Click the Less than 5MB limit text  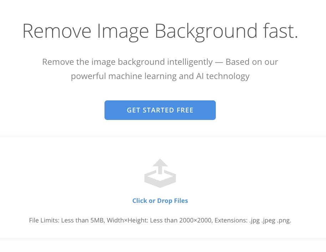pyautogui.click(x=83, y=220)
